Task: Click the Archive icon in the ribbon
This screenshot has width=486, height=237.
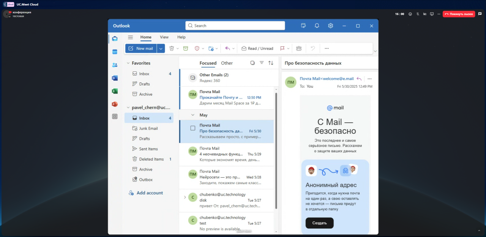Action: click(186, 48)
